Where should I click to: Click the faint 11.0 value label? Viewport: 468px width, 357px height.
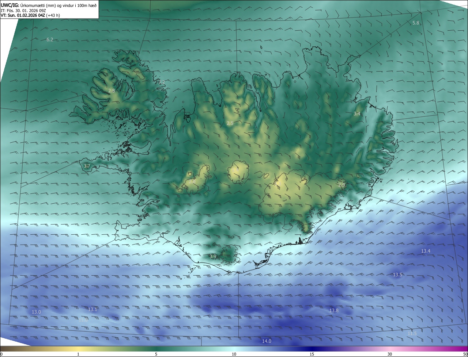[83, 320]
